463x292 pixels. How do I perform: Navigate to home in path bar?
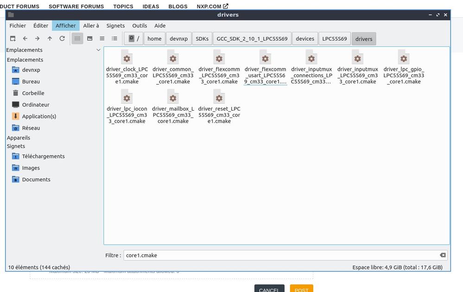pos(154,38)
